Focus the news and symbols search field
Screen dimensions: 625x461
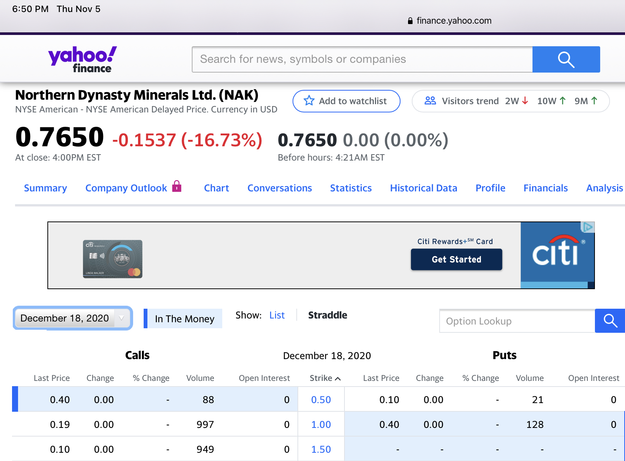362,59
